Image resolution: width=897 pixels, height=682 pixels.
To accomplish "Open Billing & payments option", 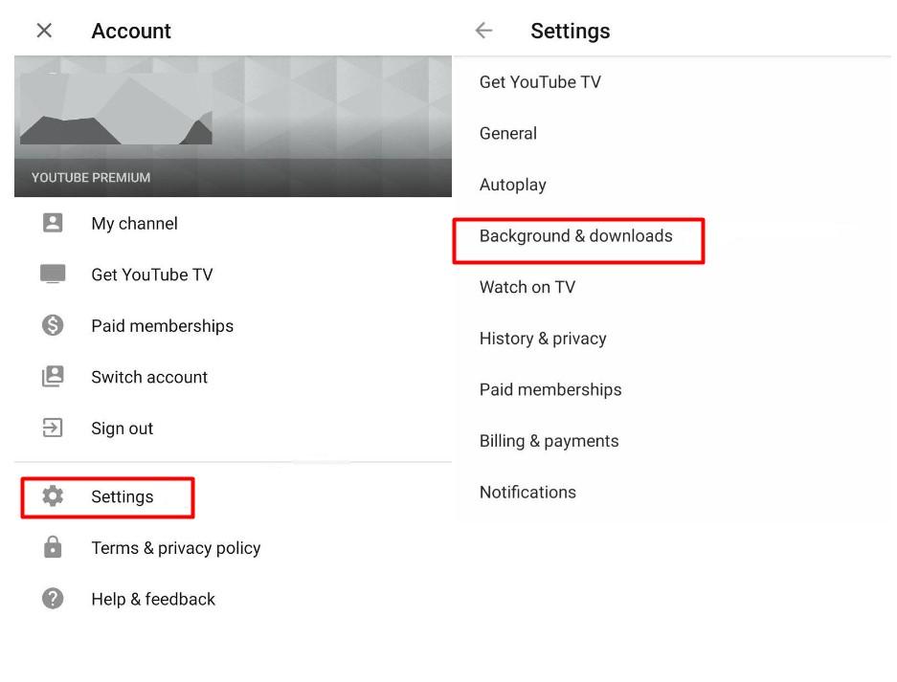I will tap(549, 441).
